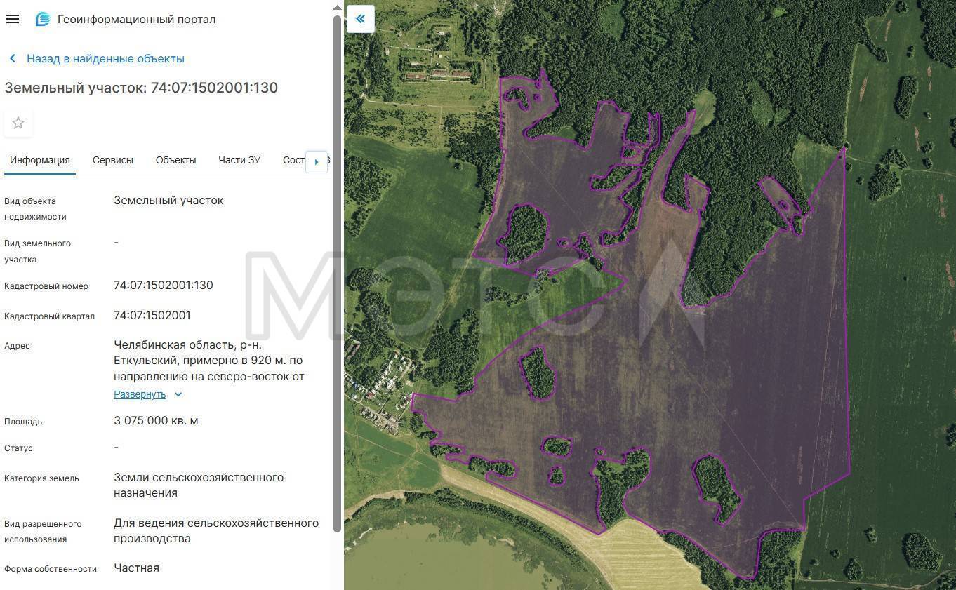The height and width of the screenshot is (590, 956).
Task: Click the info panel vertical scrollbar thumb
Action: coord(337,274)
